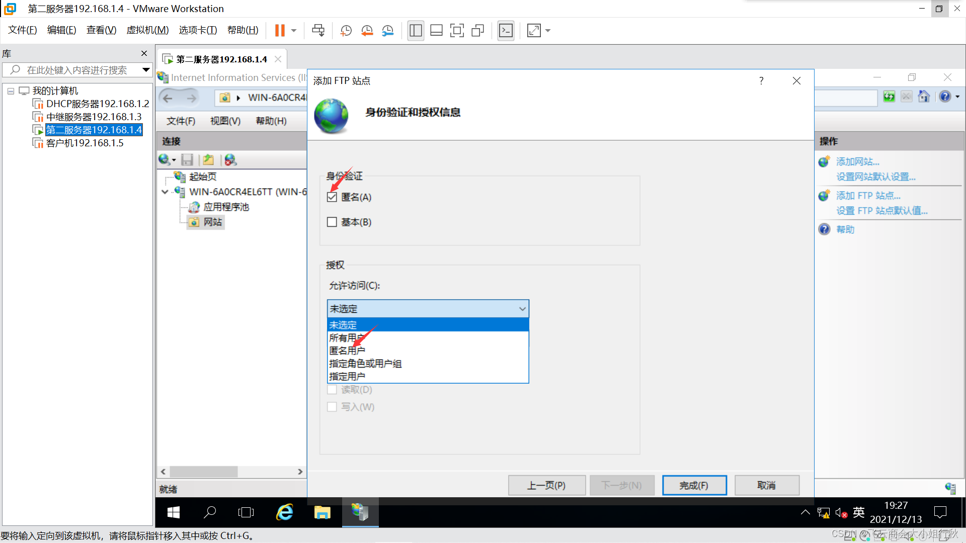Click the stretch guest display icon

(534, 31)
